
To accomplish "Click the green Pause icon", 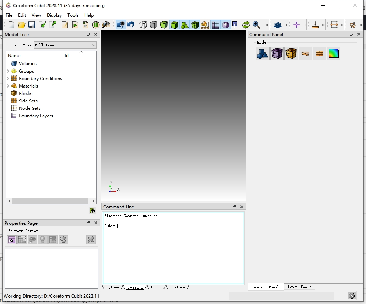I will (x=96, y=25).
